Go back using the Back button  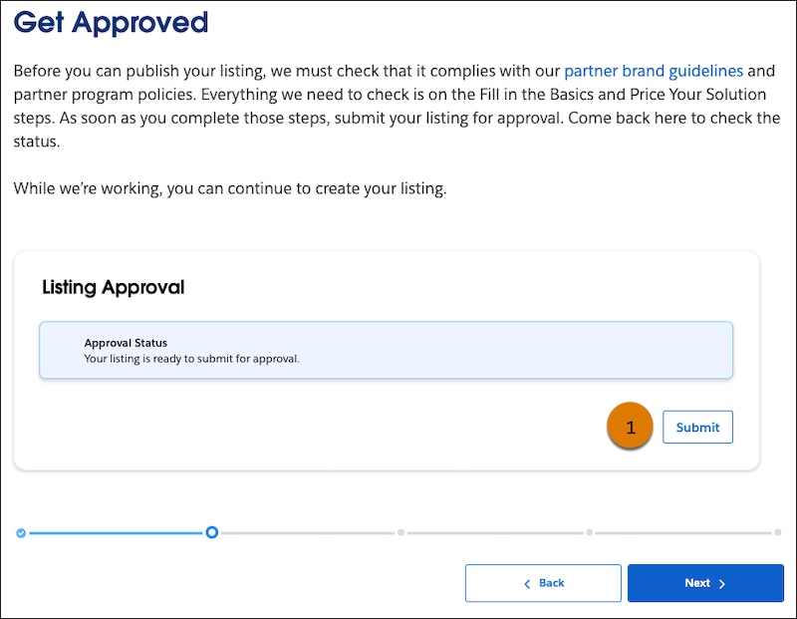[543, 583]
